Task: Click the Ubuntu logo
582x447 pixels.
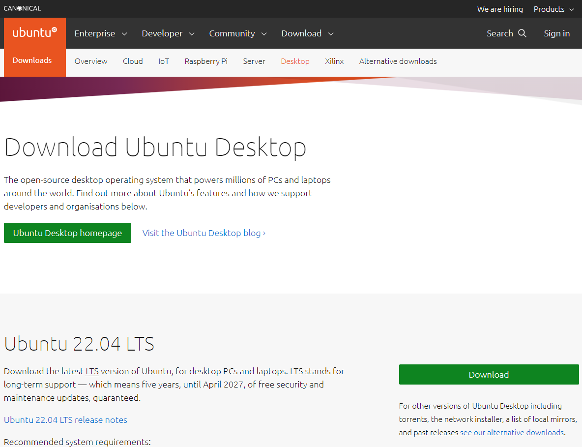Action: click(x=35, y=32)
